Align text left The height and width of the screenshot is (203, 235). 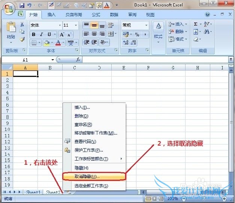[86, 34]
